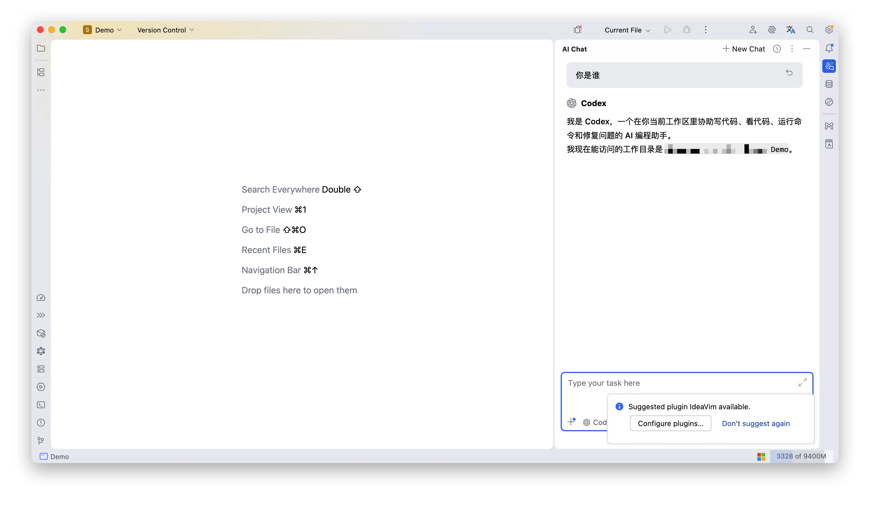
Task: Click the Demo breadcrumb in status bar
Action: click(x=55, y=456)
